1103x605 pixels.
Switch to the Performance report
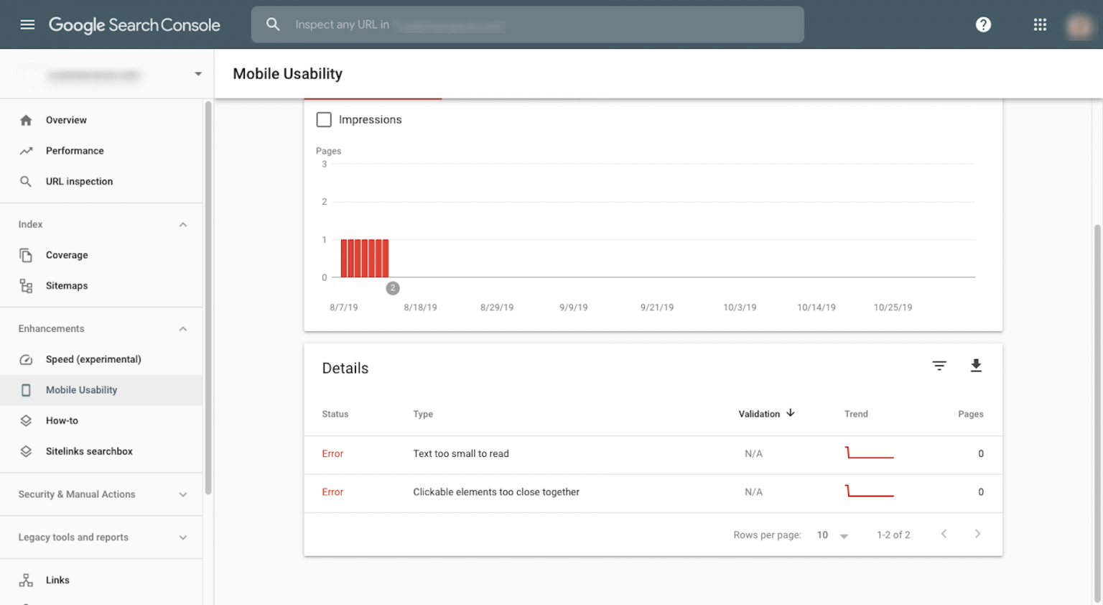[x=75, y=150]
